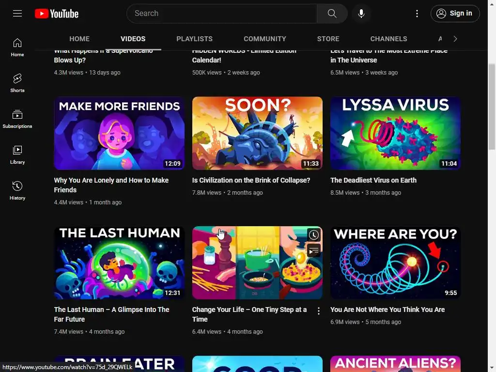
Task: Open the CHANNELS tab
Action: 388,39
